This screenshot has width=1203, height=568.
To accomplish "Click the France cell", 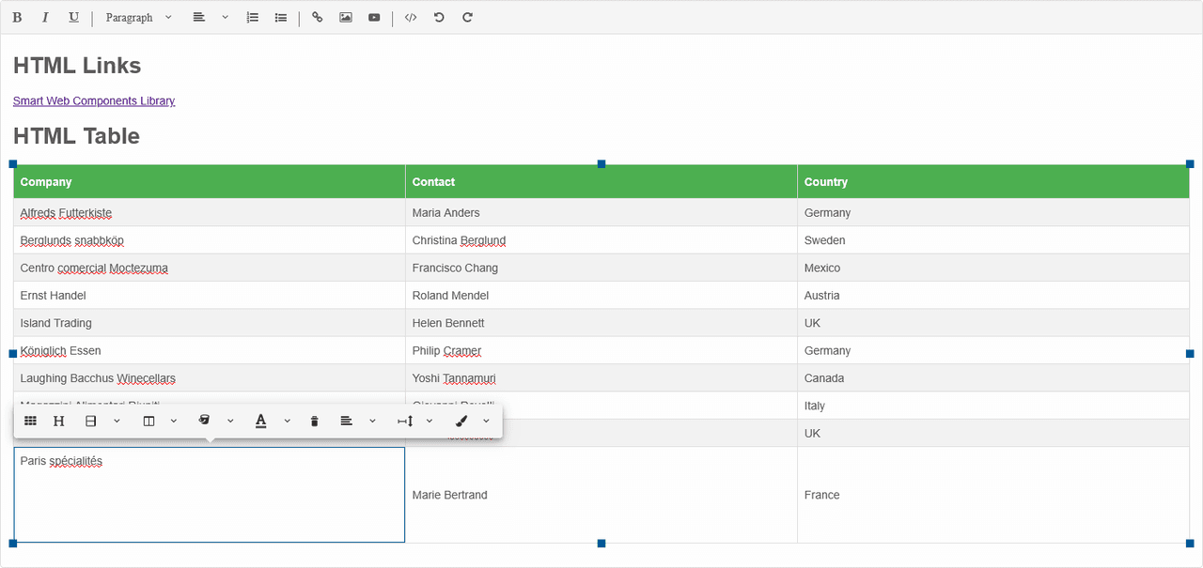I will [x=993, y=495].
